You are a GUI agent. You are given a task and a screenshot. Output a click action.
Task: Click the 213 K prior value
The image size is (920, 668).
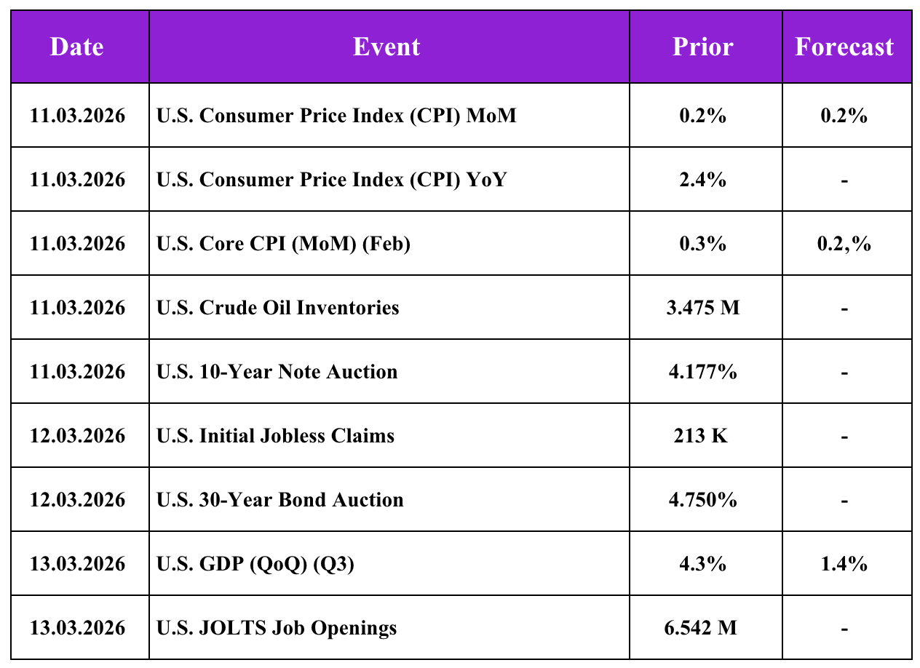702,435
